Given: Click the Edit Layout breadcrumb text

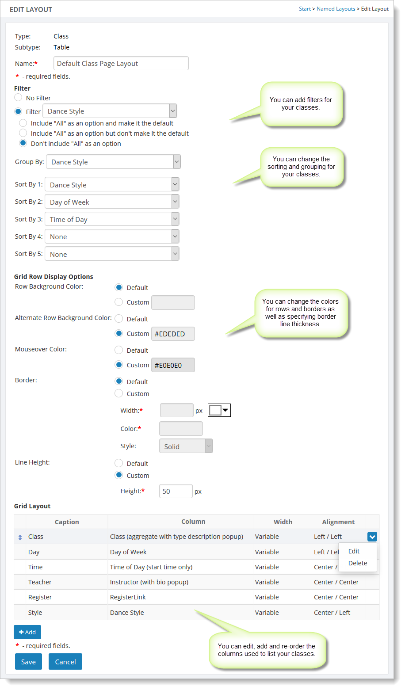Looking at the screenshot, I should [375, 9].
